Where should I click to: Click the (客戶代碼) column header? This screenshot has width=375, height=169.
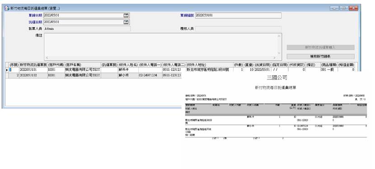56,65
